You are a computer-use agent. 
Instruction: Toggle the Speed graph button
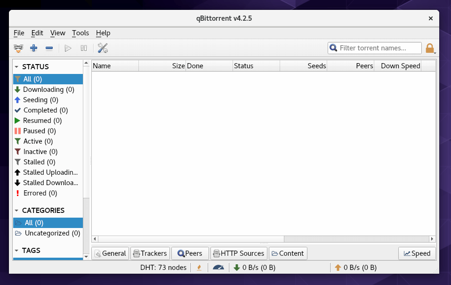pyautogui.click(x=417, y=253)
